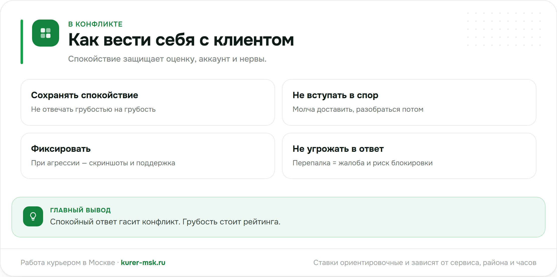Click the text "Перепалка = жалоба и риск блокировки"
This screenshot has height=277, width=557.
(x=363, y=163)
